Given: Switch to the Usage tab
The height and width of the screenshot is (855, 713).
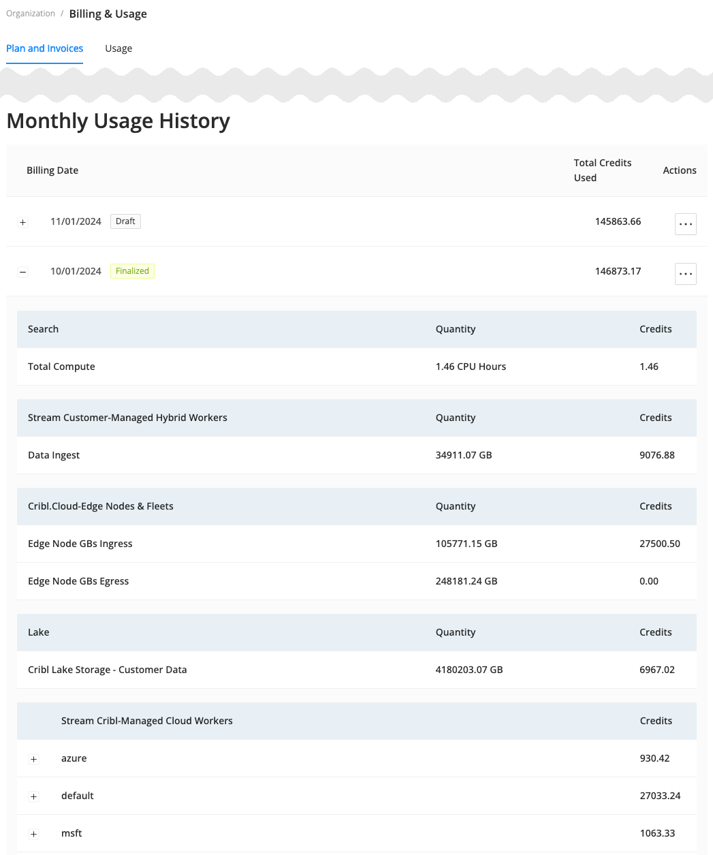Looking at the screenshot, I should coord(118,48).
